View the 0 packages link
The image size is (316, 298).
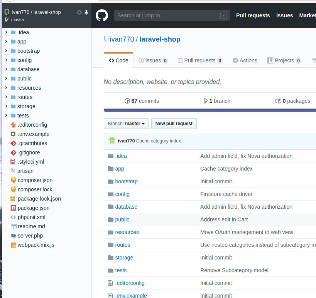point(293,101)
